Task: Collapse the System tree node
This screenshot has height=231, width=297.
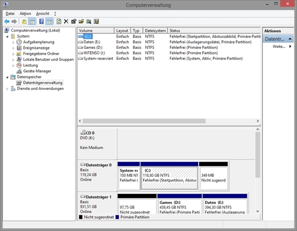Action: point(7,37)
